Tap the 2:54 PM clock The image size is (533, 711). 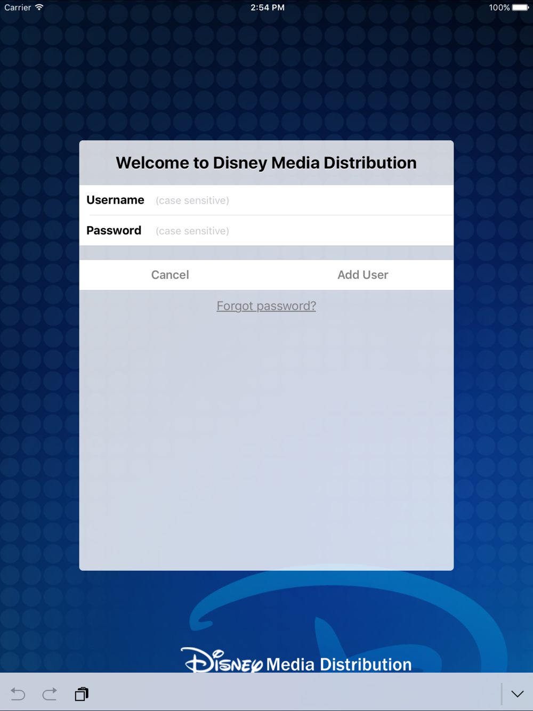pyautogui.click(x=268, y=7)
